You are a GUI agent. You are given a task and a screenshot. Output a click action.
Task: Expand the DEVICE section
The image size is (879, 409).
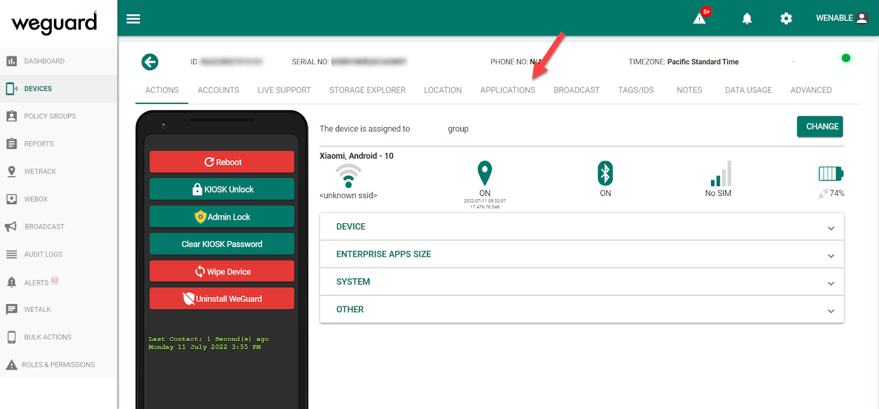[x=582, y=227]
